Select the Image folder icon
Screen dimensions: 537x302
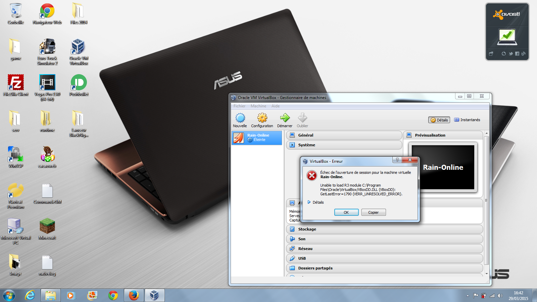[16, 265]
